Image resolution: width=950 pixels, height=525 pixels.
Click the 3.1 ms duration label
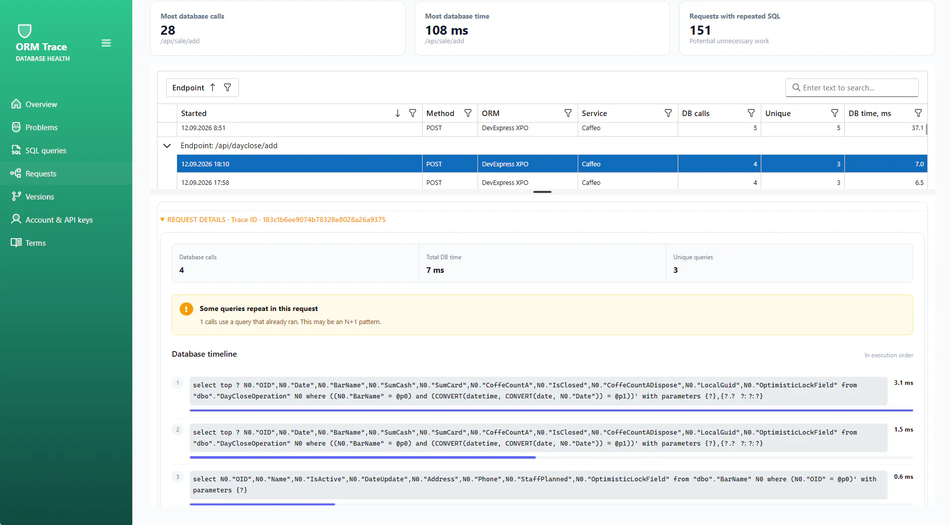(903, 383)
